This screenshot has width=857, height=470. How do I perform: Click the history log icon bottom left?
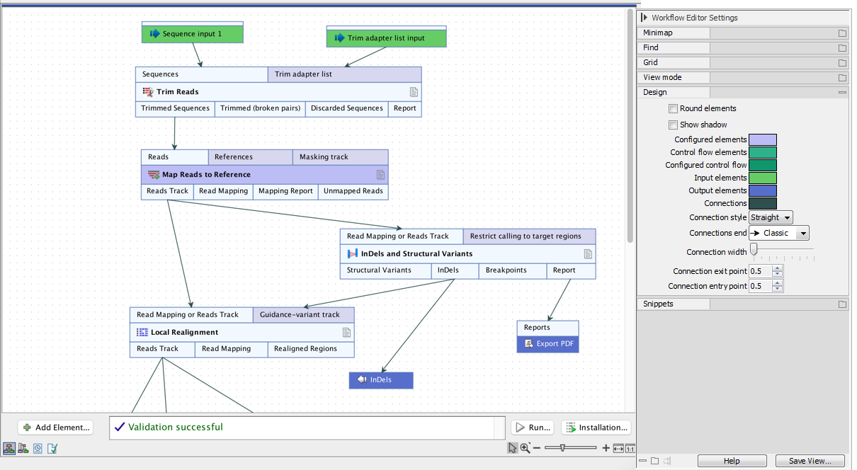[36, 448]
